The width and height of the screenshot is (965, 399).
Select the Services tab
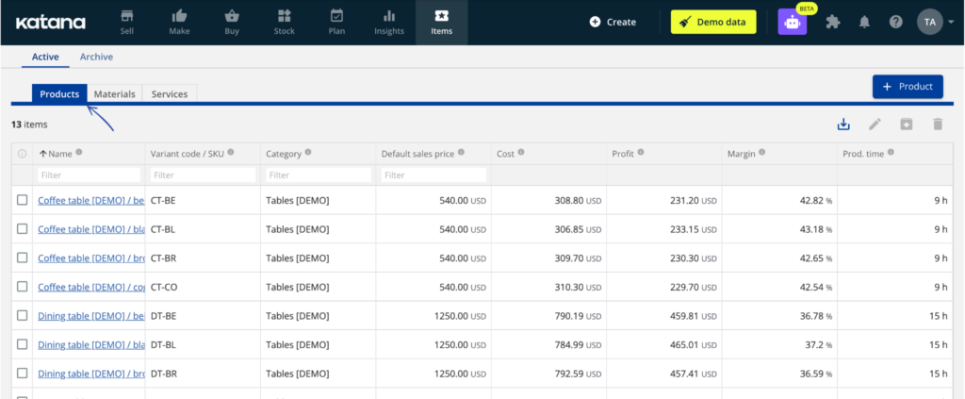[x=170, y=94]
